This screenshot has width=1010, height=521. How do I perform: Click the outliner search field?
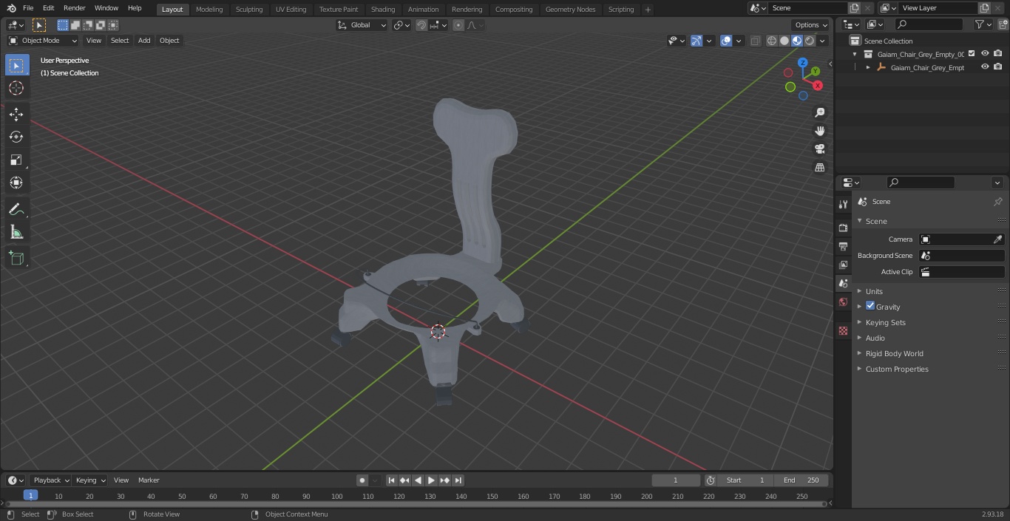(x=928, y=24)
